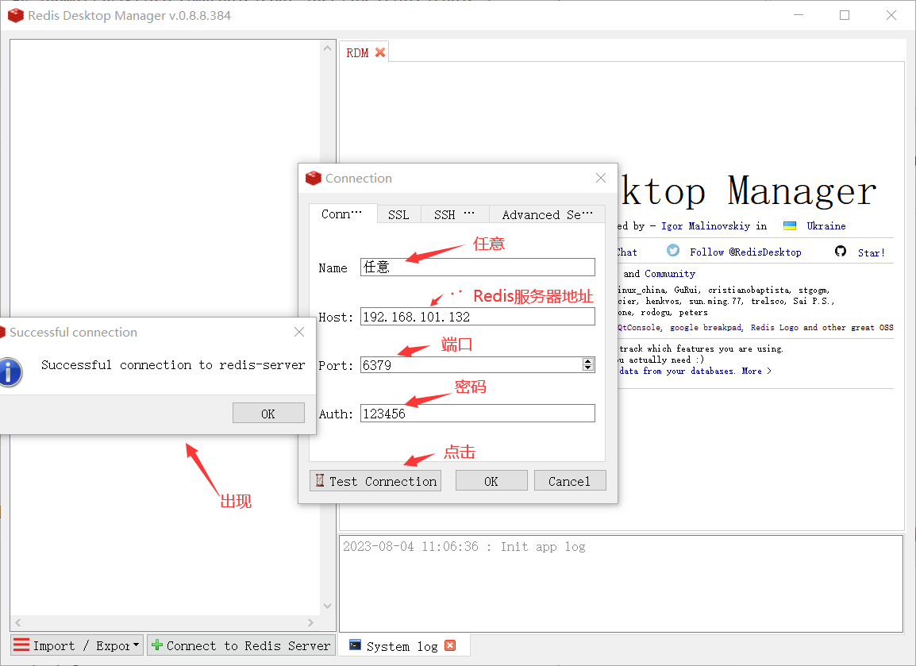Open the google breakpad link

coord(706,328)
